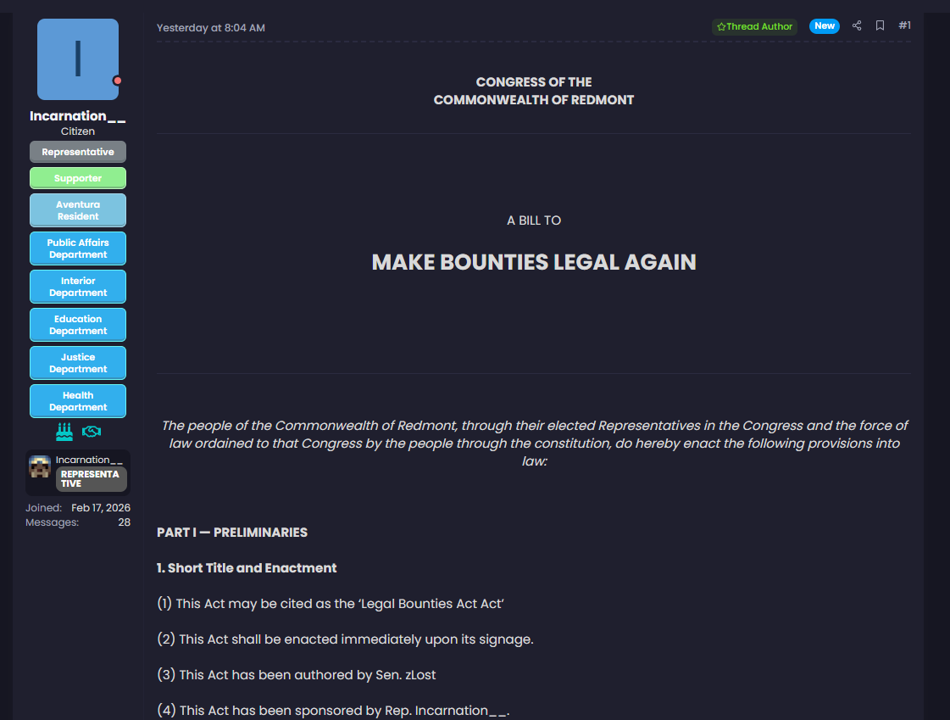The width and height of the screenshot is (950, 720).
Task: Click the Justice Department banner
Action: 78,363
